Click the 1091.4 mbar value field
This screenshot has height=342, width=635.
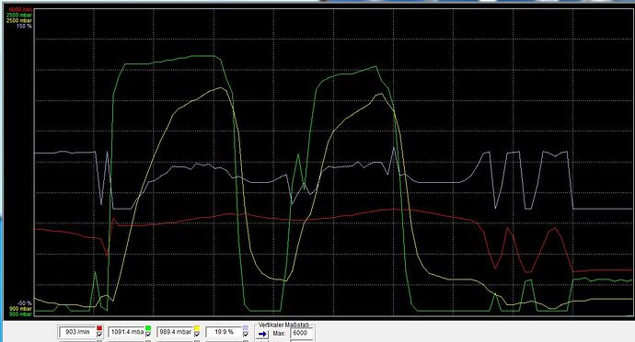tap(126, 332)
